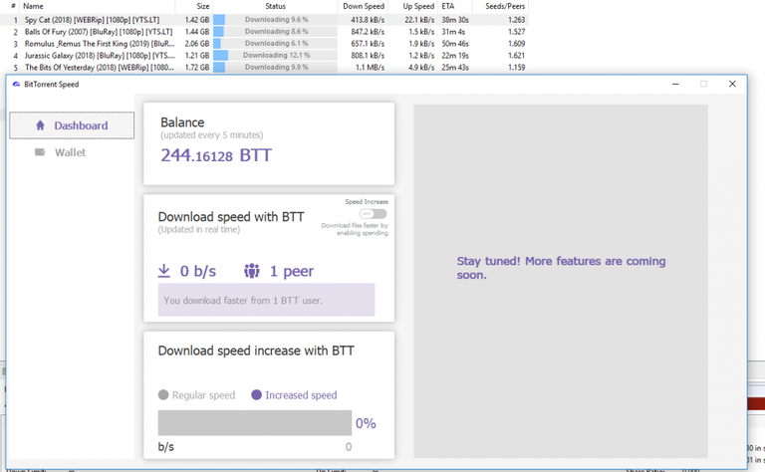Open the Dashboard section in sidebar
Viewport: 765px width, 472px height.
click(x=72, y=125)
